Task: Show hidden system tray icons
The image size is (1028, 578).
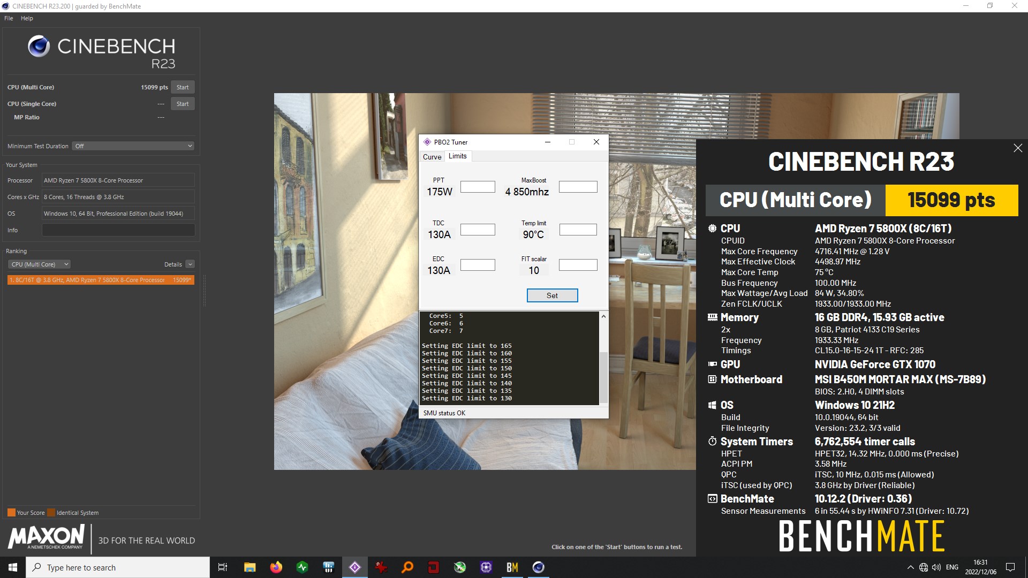Action: pos(910,567)
